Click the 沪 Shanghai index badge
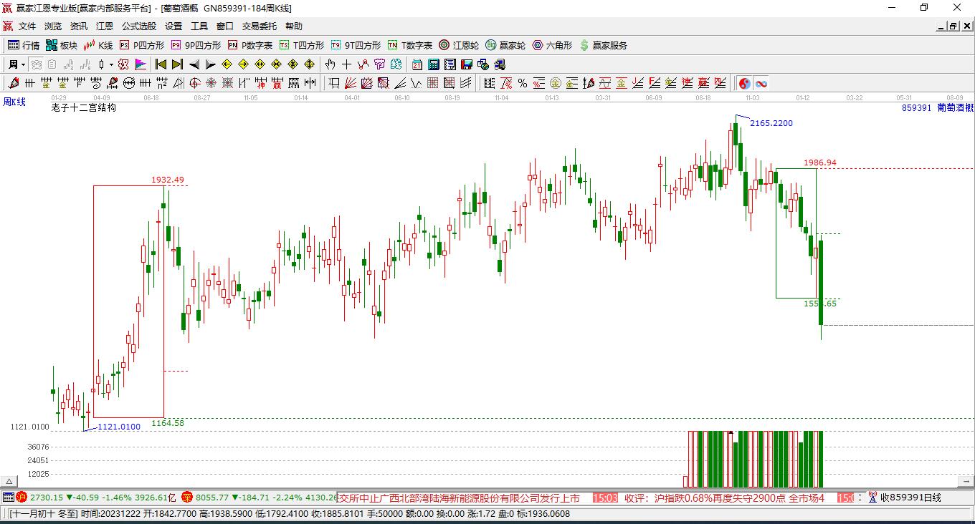 point(22,497)
